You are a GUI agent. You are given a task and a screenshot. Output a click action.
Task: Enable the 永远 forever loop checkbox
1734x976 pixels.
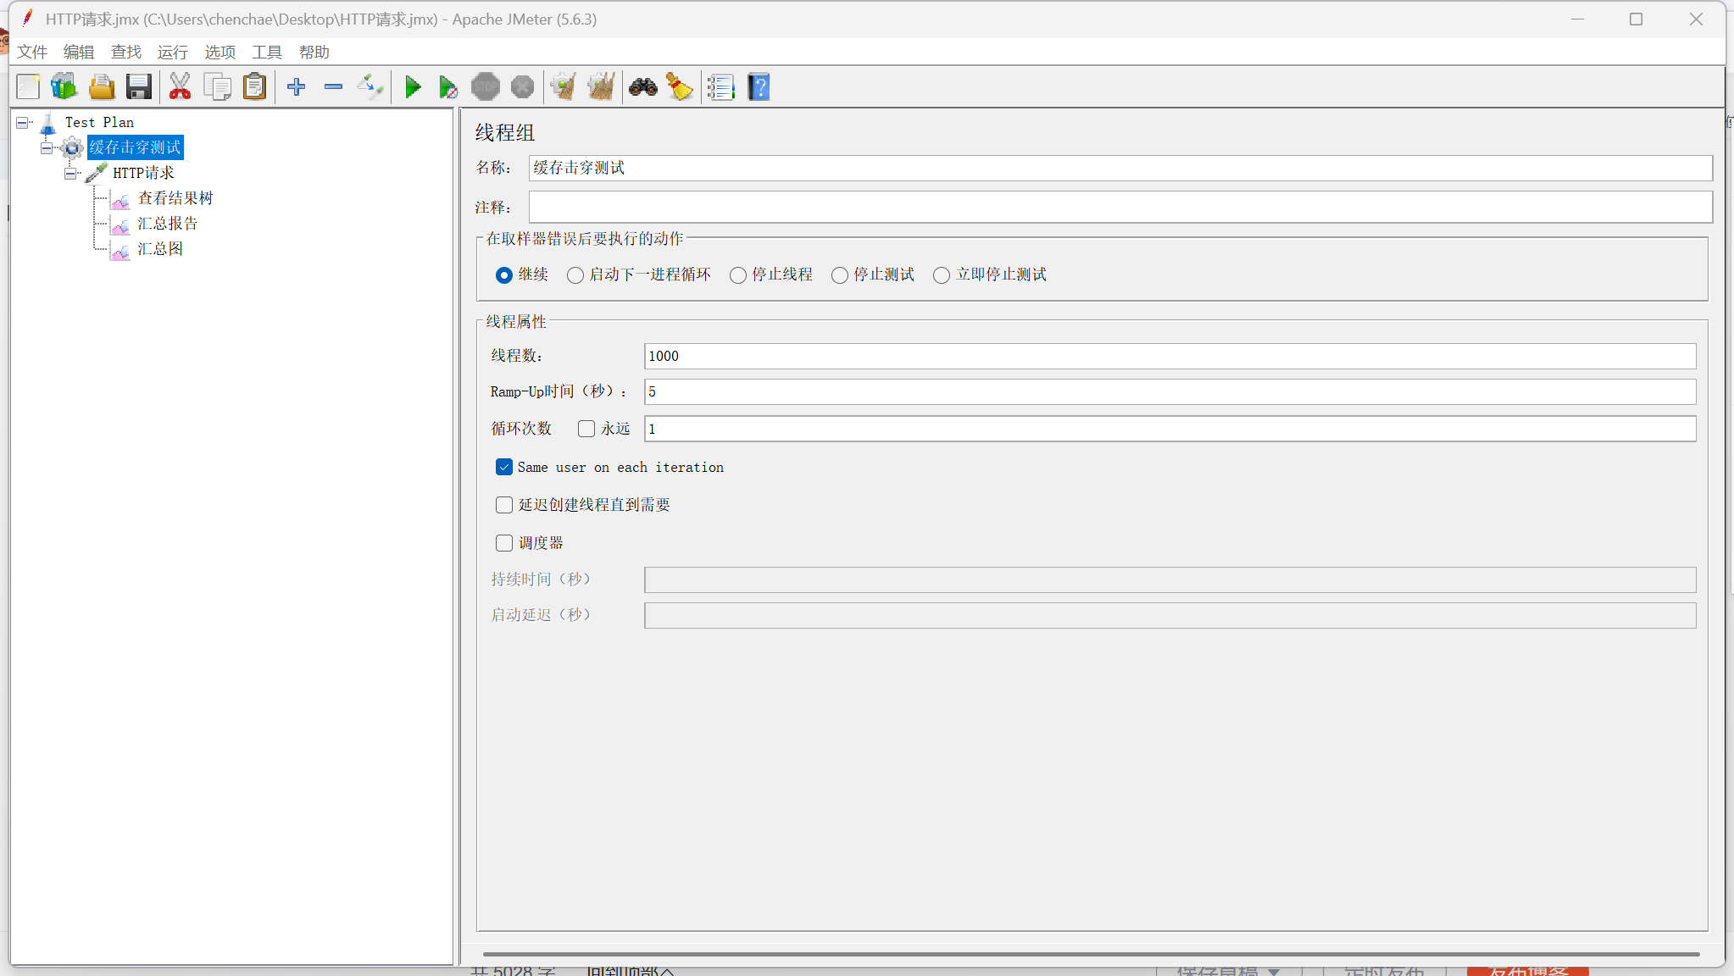tap(586, 429)
